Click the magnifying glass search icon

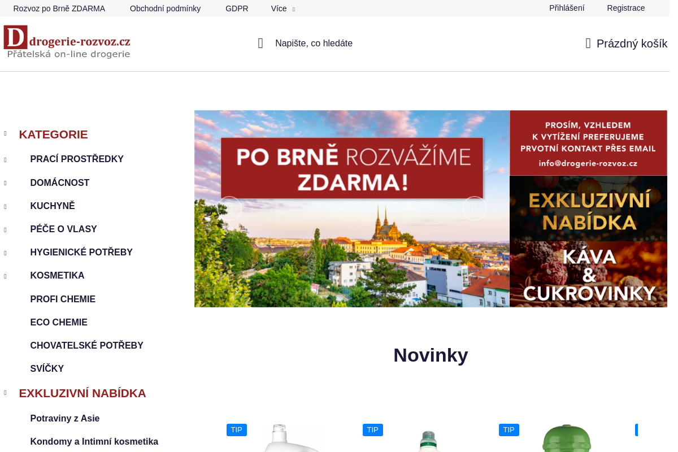(260, 42)
